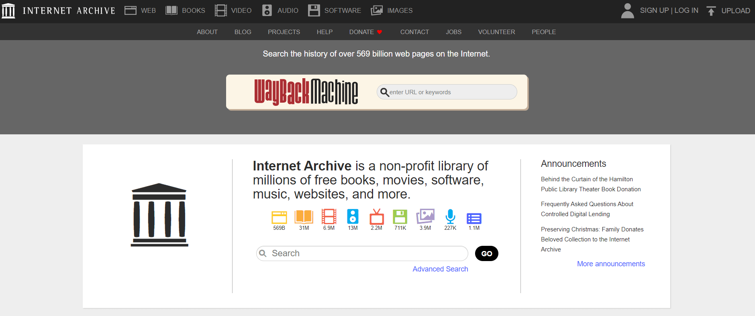
Task: Open the More announcements link
Action: (x=611, y=264)
